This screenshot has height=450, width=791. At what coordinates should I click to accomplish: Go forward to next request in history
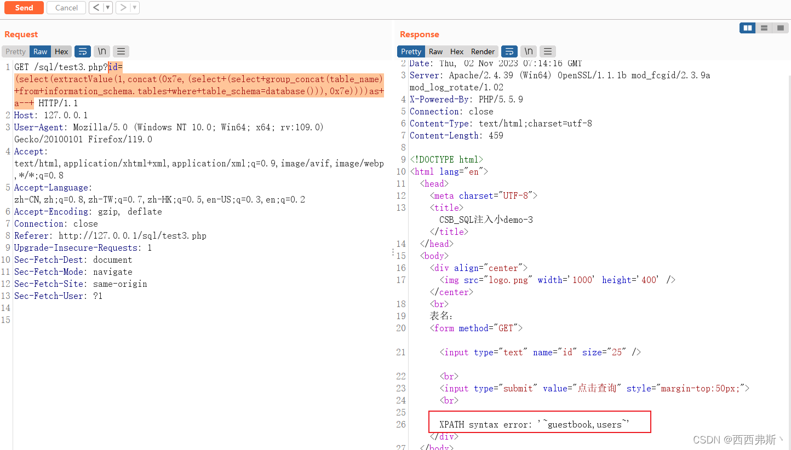(123, 8)
